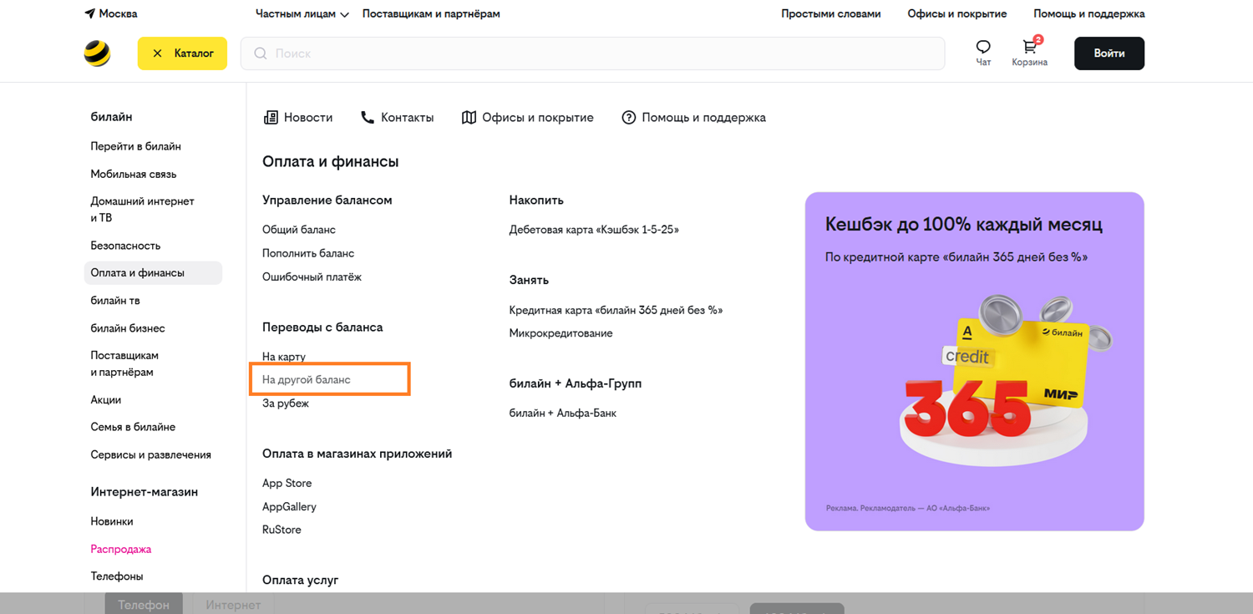This screenshot has width=1253, height=614.
Task: Open Новинки in Интернет-магазин section
Action: tap(112, 521)
